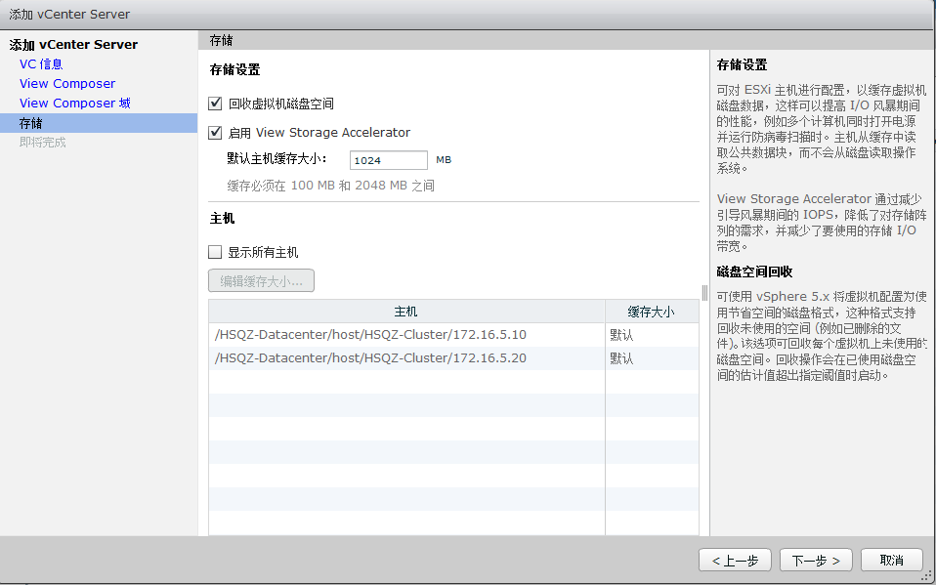Click 磁盘空间回收 help heading
Screen dimensions: 936x585
click(x=754, y=272)
